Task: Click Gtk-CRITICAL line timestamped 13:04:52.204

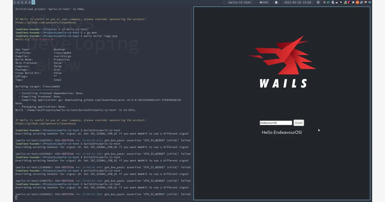Action: [x=103, y=194]
